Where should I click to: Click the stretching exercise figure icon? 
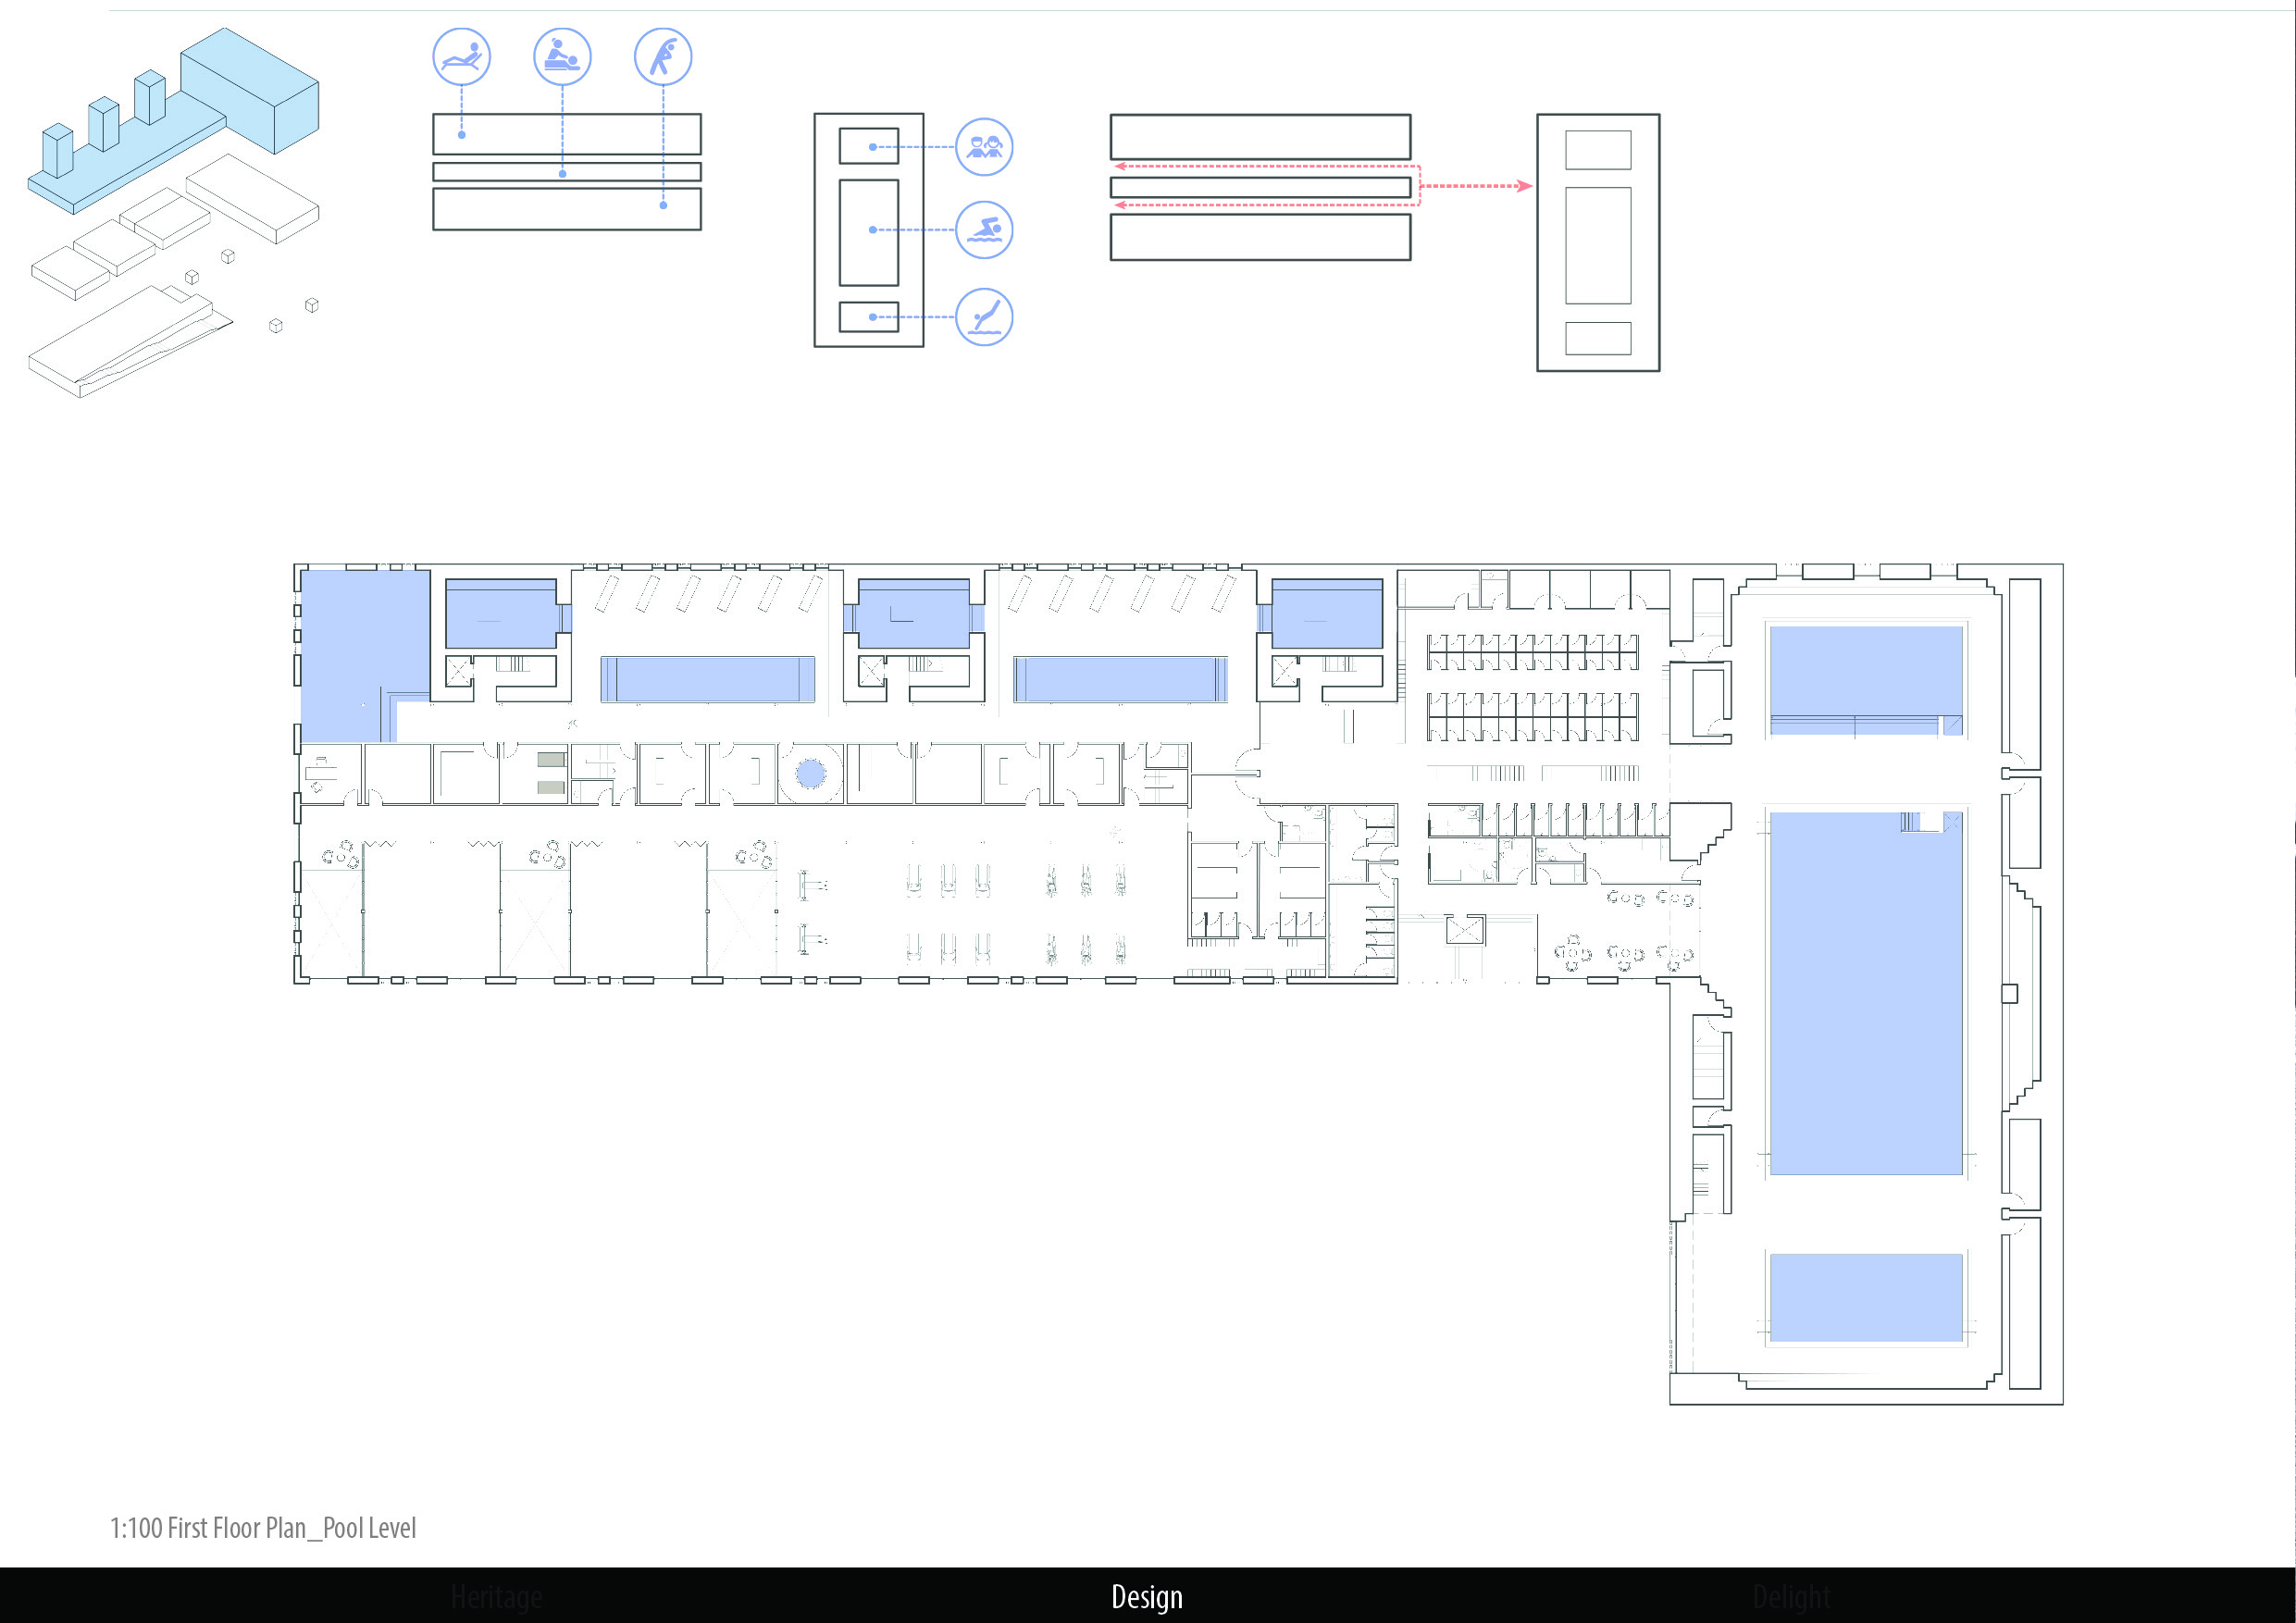point(663,57)
